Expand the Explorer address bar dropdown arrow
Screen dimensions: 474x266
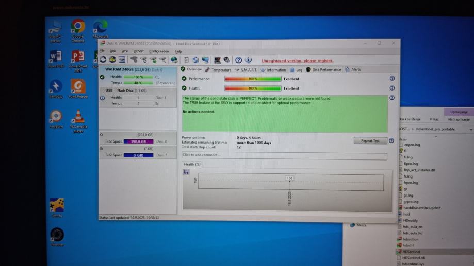[471, 129]
